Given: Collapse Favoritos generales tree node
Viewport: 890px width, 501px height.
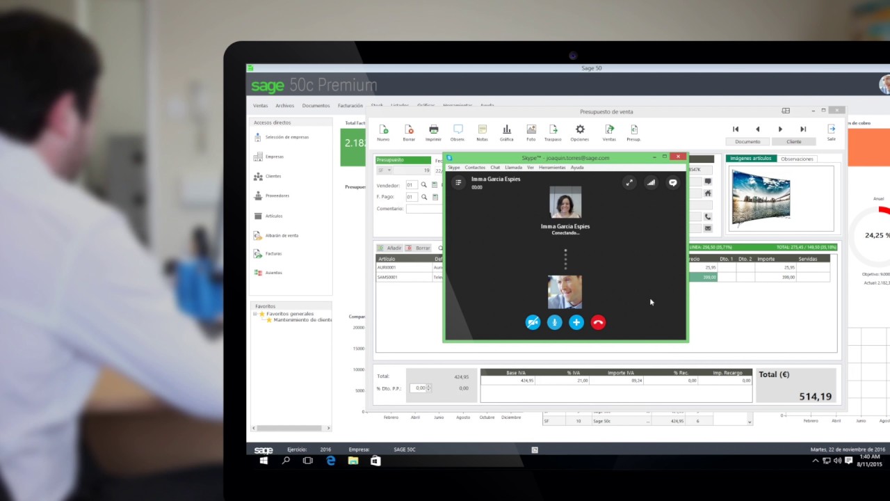Looking at the screenshot, I should coord(255,314).
